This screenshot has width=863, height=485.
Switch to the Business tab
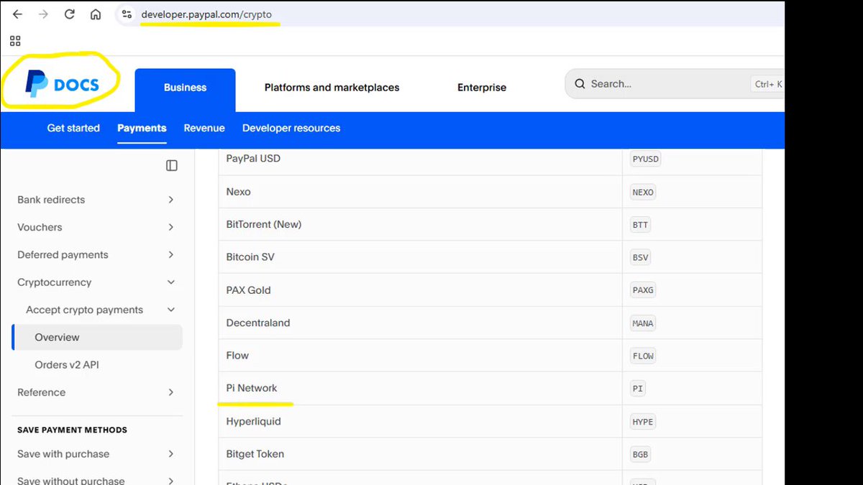(x=185, y=88)
